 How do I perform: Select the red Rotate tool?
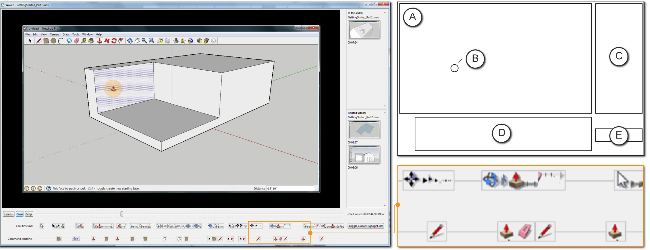tap(114, 41)
